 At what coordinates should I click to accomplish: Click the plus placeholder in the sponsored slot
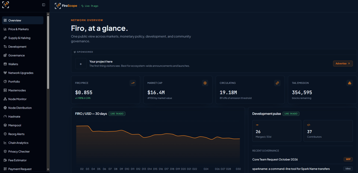click(x=81, y=64)
